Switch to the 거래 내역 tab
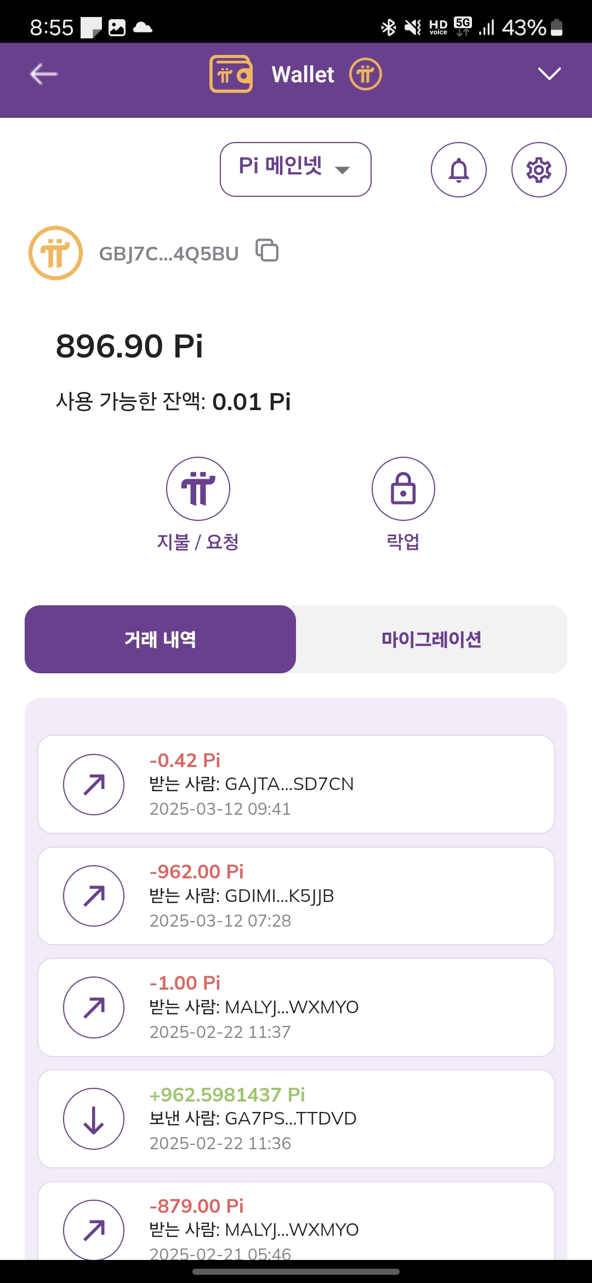 pyautogui.click(x=160, y=639)
